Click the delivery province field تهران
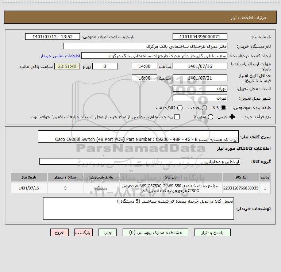Image resolution: width=281 pixels, height=272 pixels. (x=200, y=89)
